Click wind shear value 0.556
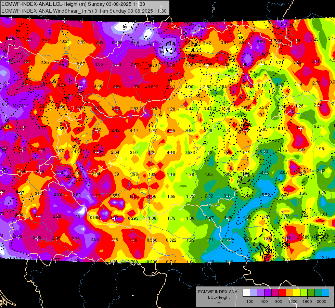 pyautogui.click(x=115, y=196)
